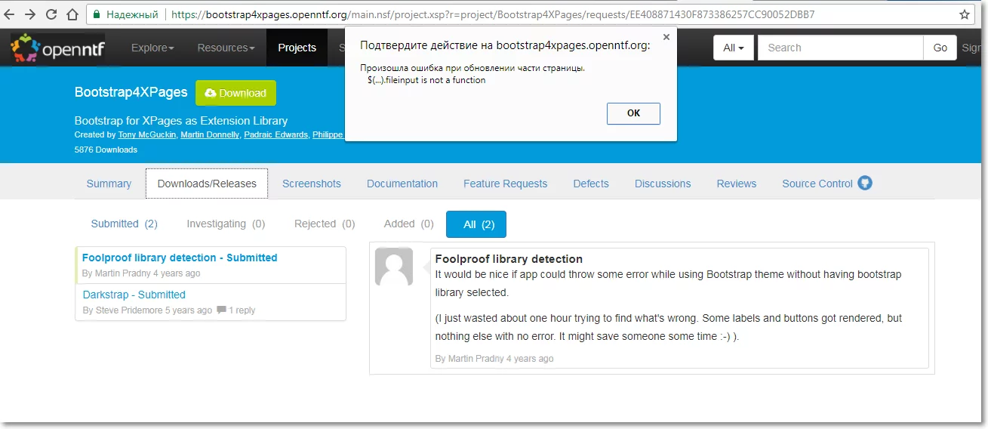Click the green Download button
Viewport: 988px width, 429px height.
pos(235,93)
